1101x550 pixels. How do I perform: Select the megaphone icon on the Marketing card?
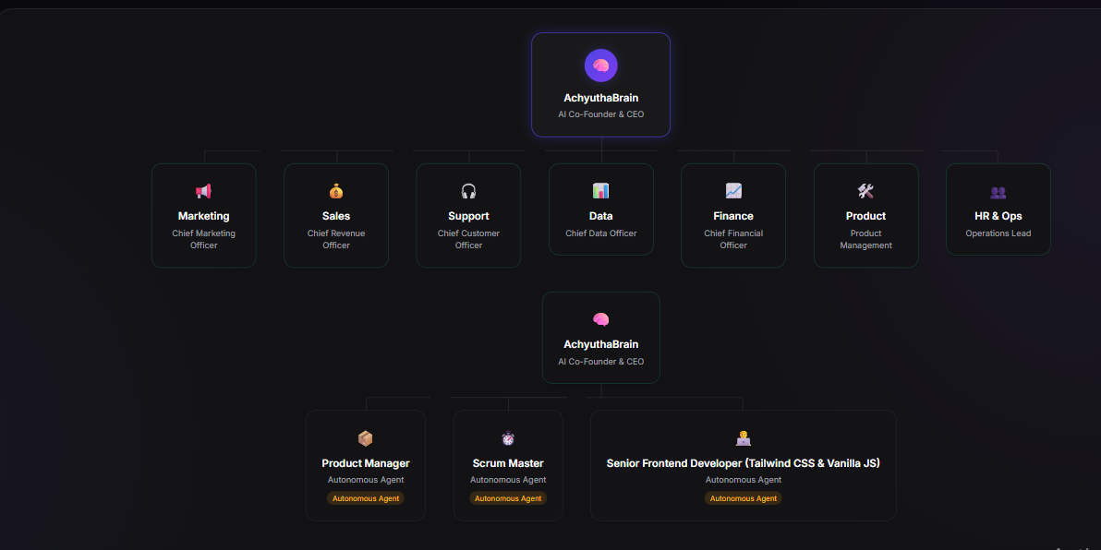coord(203,190)
